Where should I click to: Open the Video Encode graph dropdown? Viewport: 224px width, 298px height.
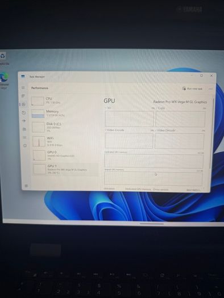(114, 130)
